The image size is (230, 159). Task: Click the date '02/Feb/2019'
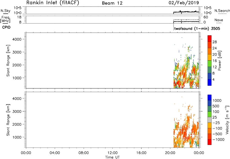tap(184, 3)
